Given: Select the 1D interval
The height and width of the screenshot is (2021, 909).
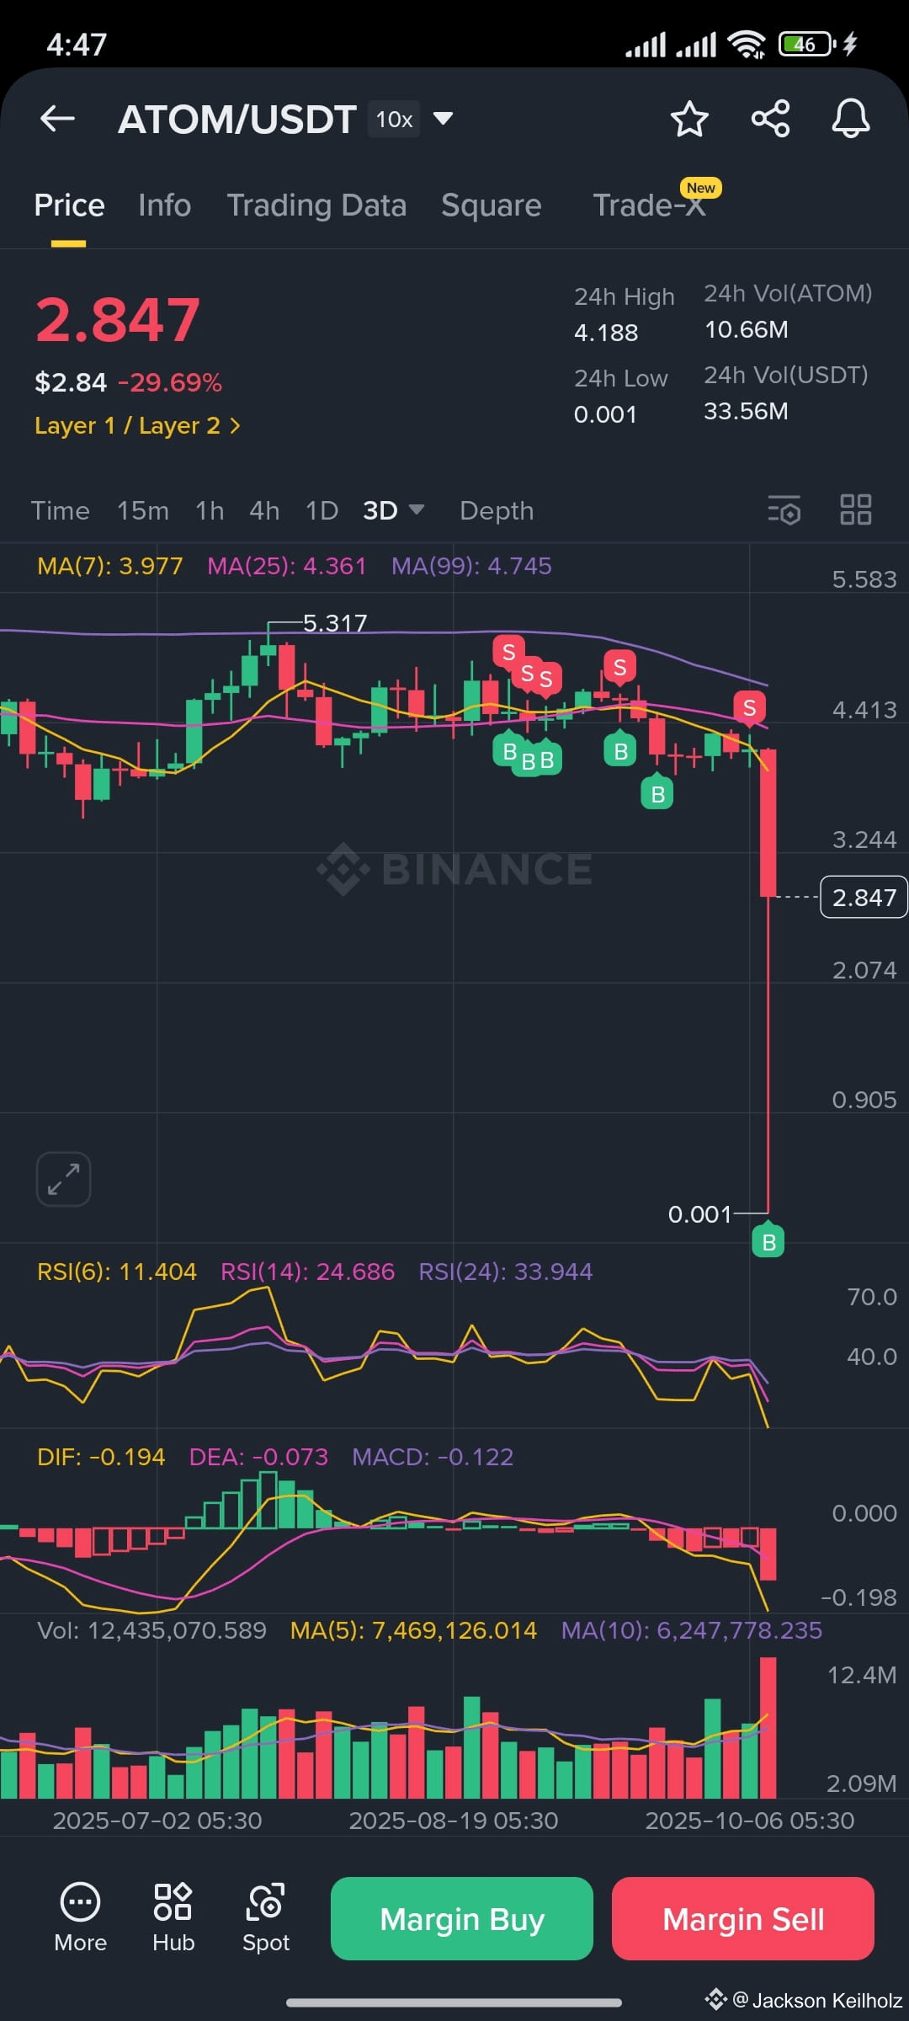Looking at the screenshot, I should (322, 510).
